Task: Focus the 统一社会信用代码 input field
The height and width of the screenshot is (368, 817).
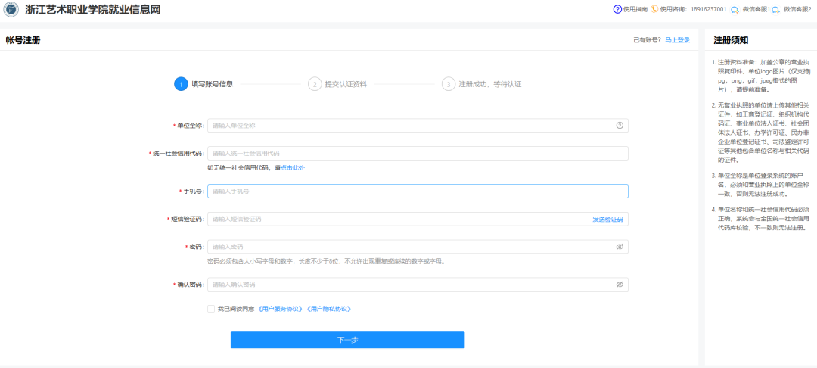Action: point(418,154)
